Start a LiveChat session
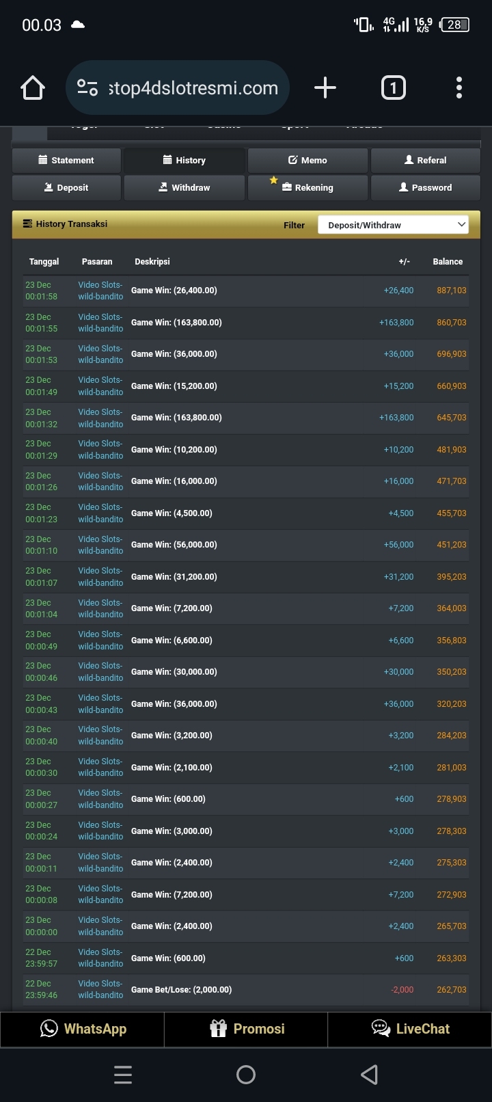Screen dimensions: 492x1102 pyautogui.click(x=410, y=1029)
